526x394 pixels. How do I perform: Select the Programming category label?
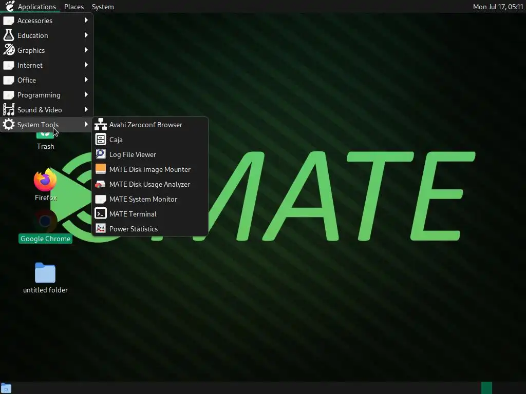pos(39,95)
